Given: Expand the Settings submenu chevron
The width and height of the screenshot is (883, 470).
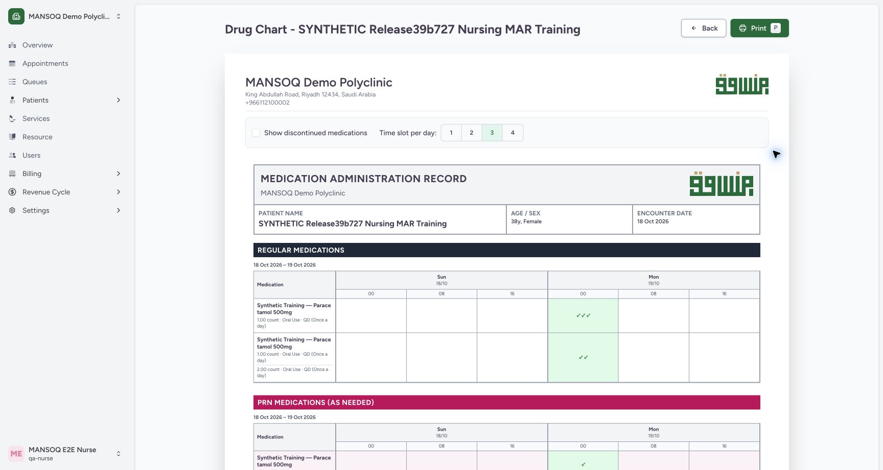Looking at the screenshot, I should 119,210.
